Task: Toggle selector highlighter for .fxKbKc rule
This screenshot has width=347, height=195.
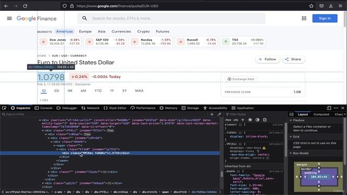Action: coord(240,133)
